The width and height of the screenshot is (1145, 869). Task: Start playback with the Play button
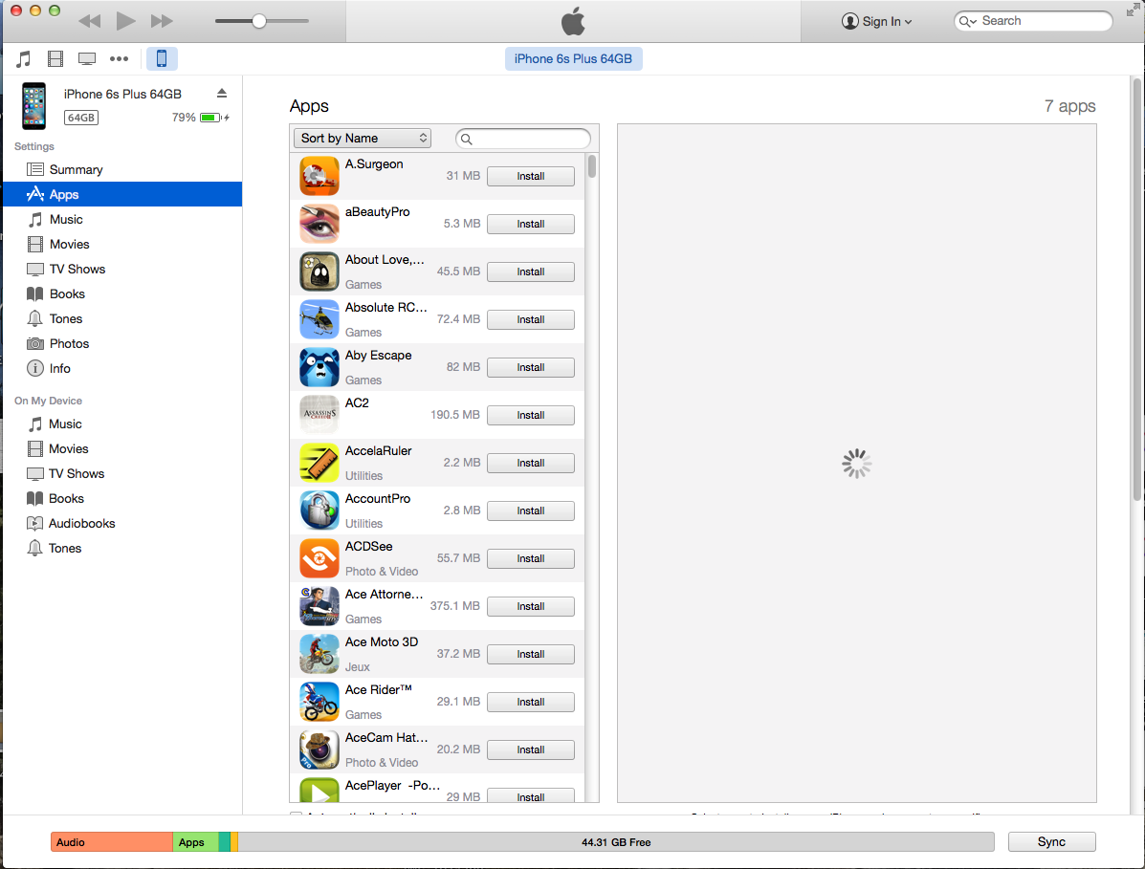pyautogui.click(x=125, y=20)
